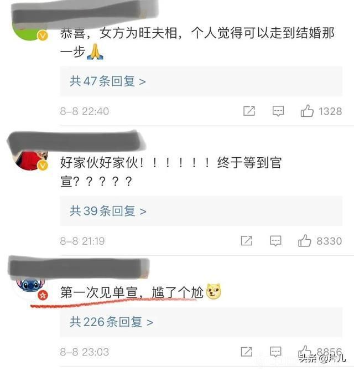Select the comment starting 好家伙好家伙
This screenshot has width=354, height=371.
(171, 172)
